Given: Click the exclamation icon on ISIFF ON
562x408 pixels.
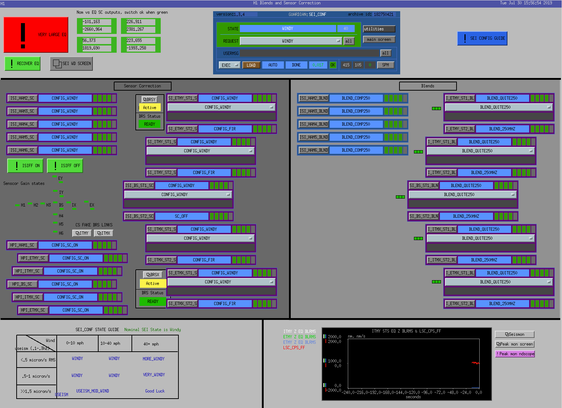Looking at the screenshot, I should (x=17, y=166).
